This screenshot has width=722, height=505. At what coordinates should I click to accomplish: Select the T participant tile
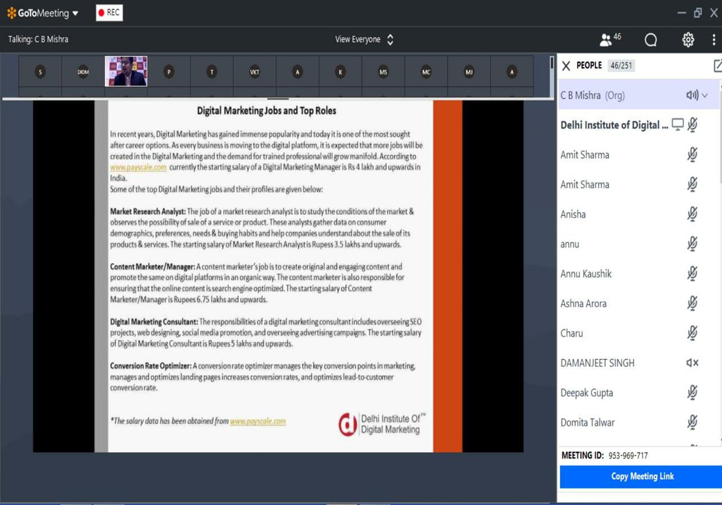(x=212, y=72)
